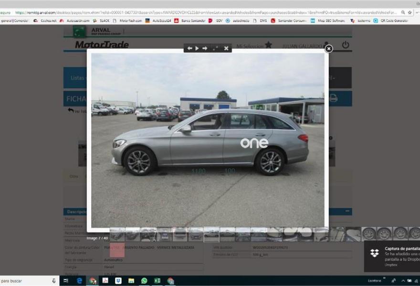Screen dimensions: 420x286
Task: Launch Excel from the taskbar
Action: [x=157, y=281]
